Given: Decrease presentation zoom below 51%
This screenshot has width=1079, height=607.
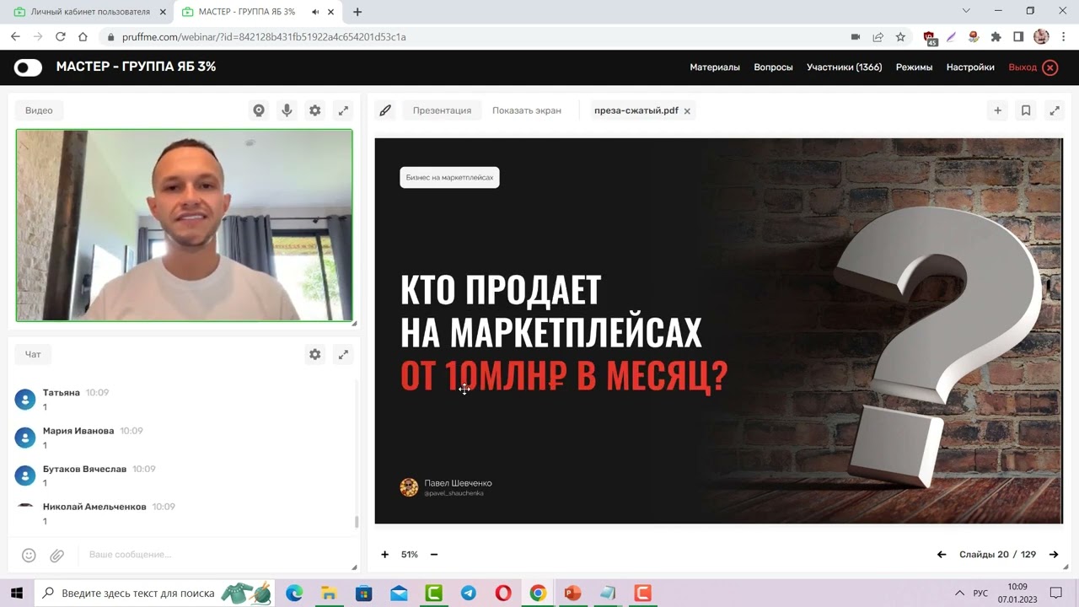Looking at the screenshot, I should [x=434, y=555].
